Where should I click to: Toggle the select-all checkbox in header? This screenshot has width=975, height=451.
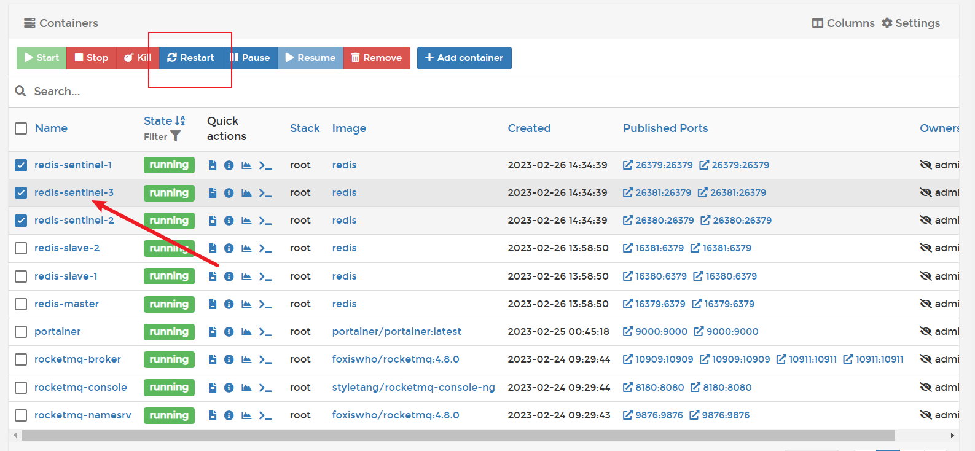[21, 128]
